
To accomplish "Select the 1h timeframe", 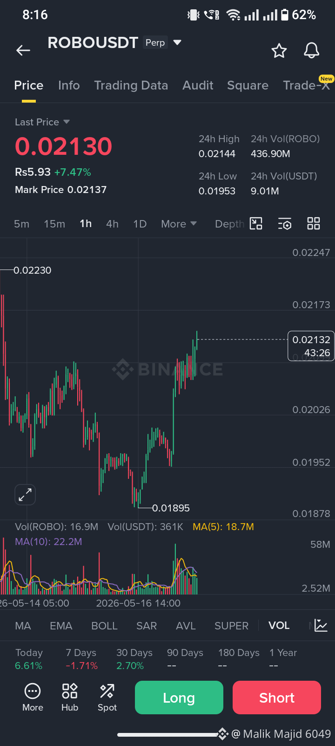I will (x=86, y=224).
